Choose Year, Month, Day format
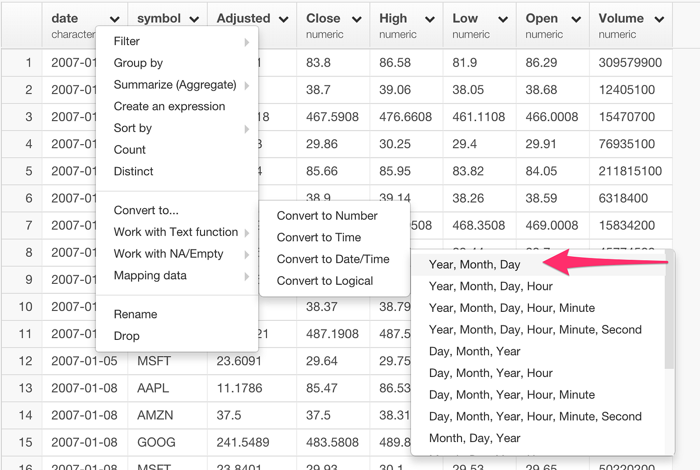The image size is (700, 470). pyautogui.click(x=474, y=264)
